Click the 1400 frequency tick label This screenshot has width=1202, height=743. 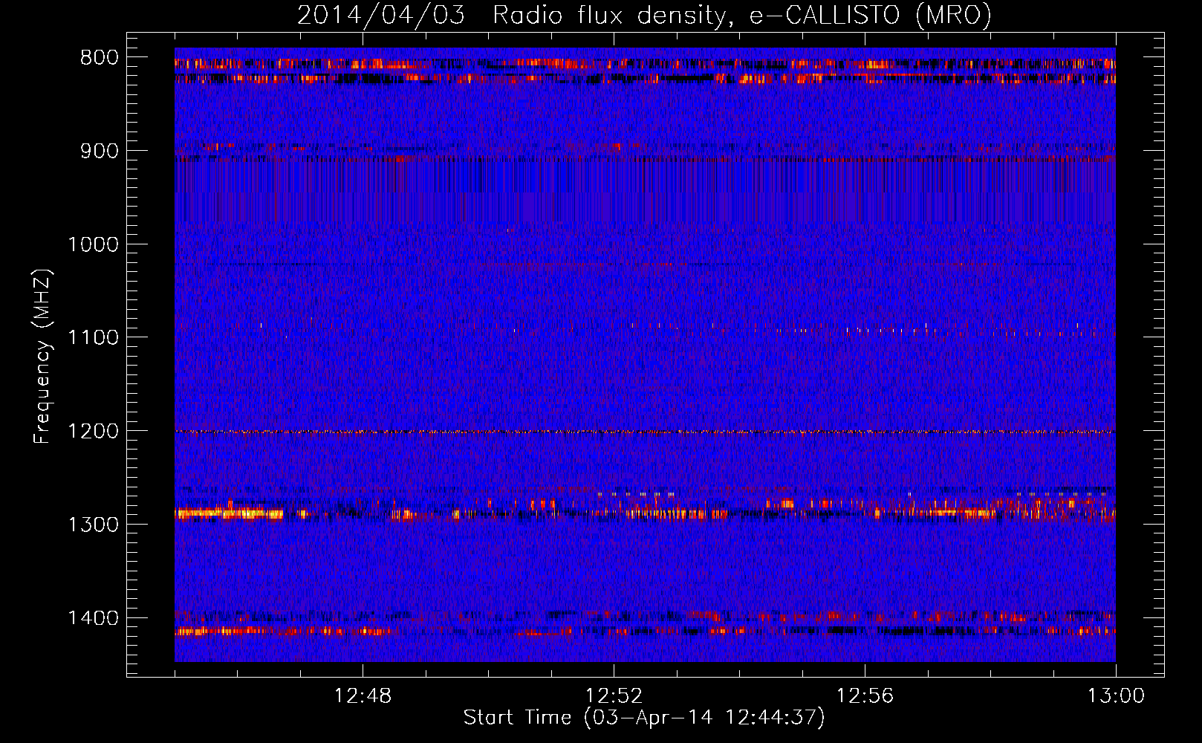point(93,618)
